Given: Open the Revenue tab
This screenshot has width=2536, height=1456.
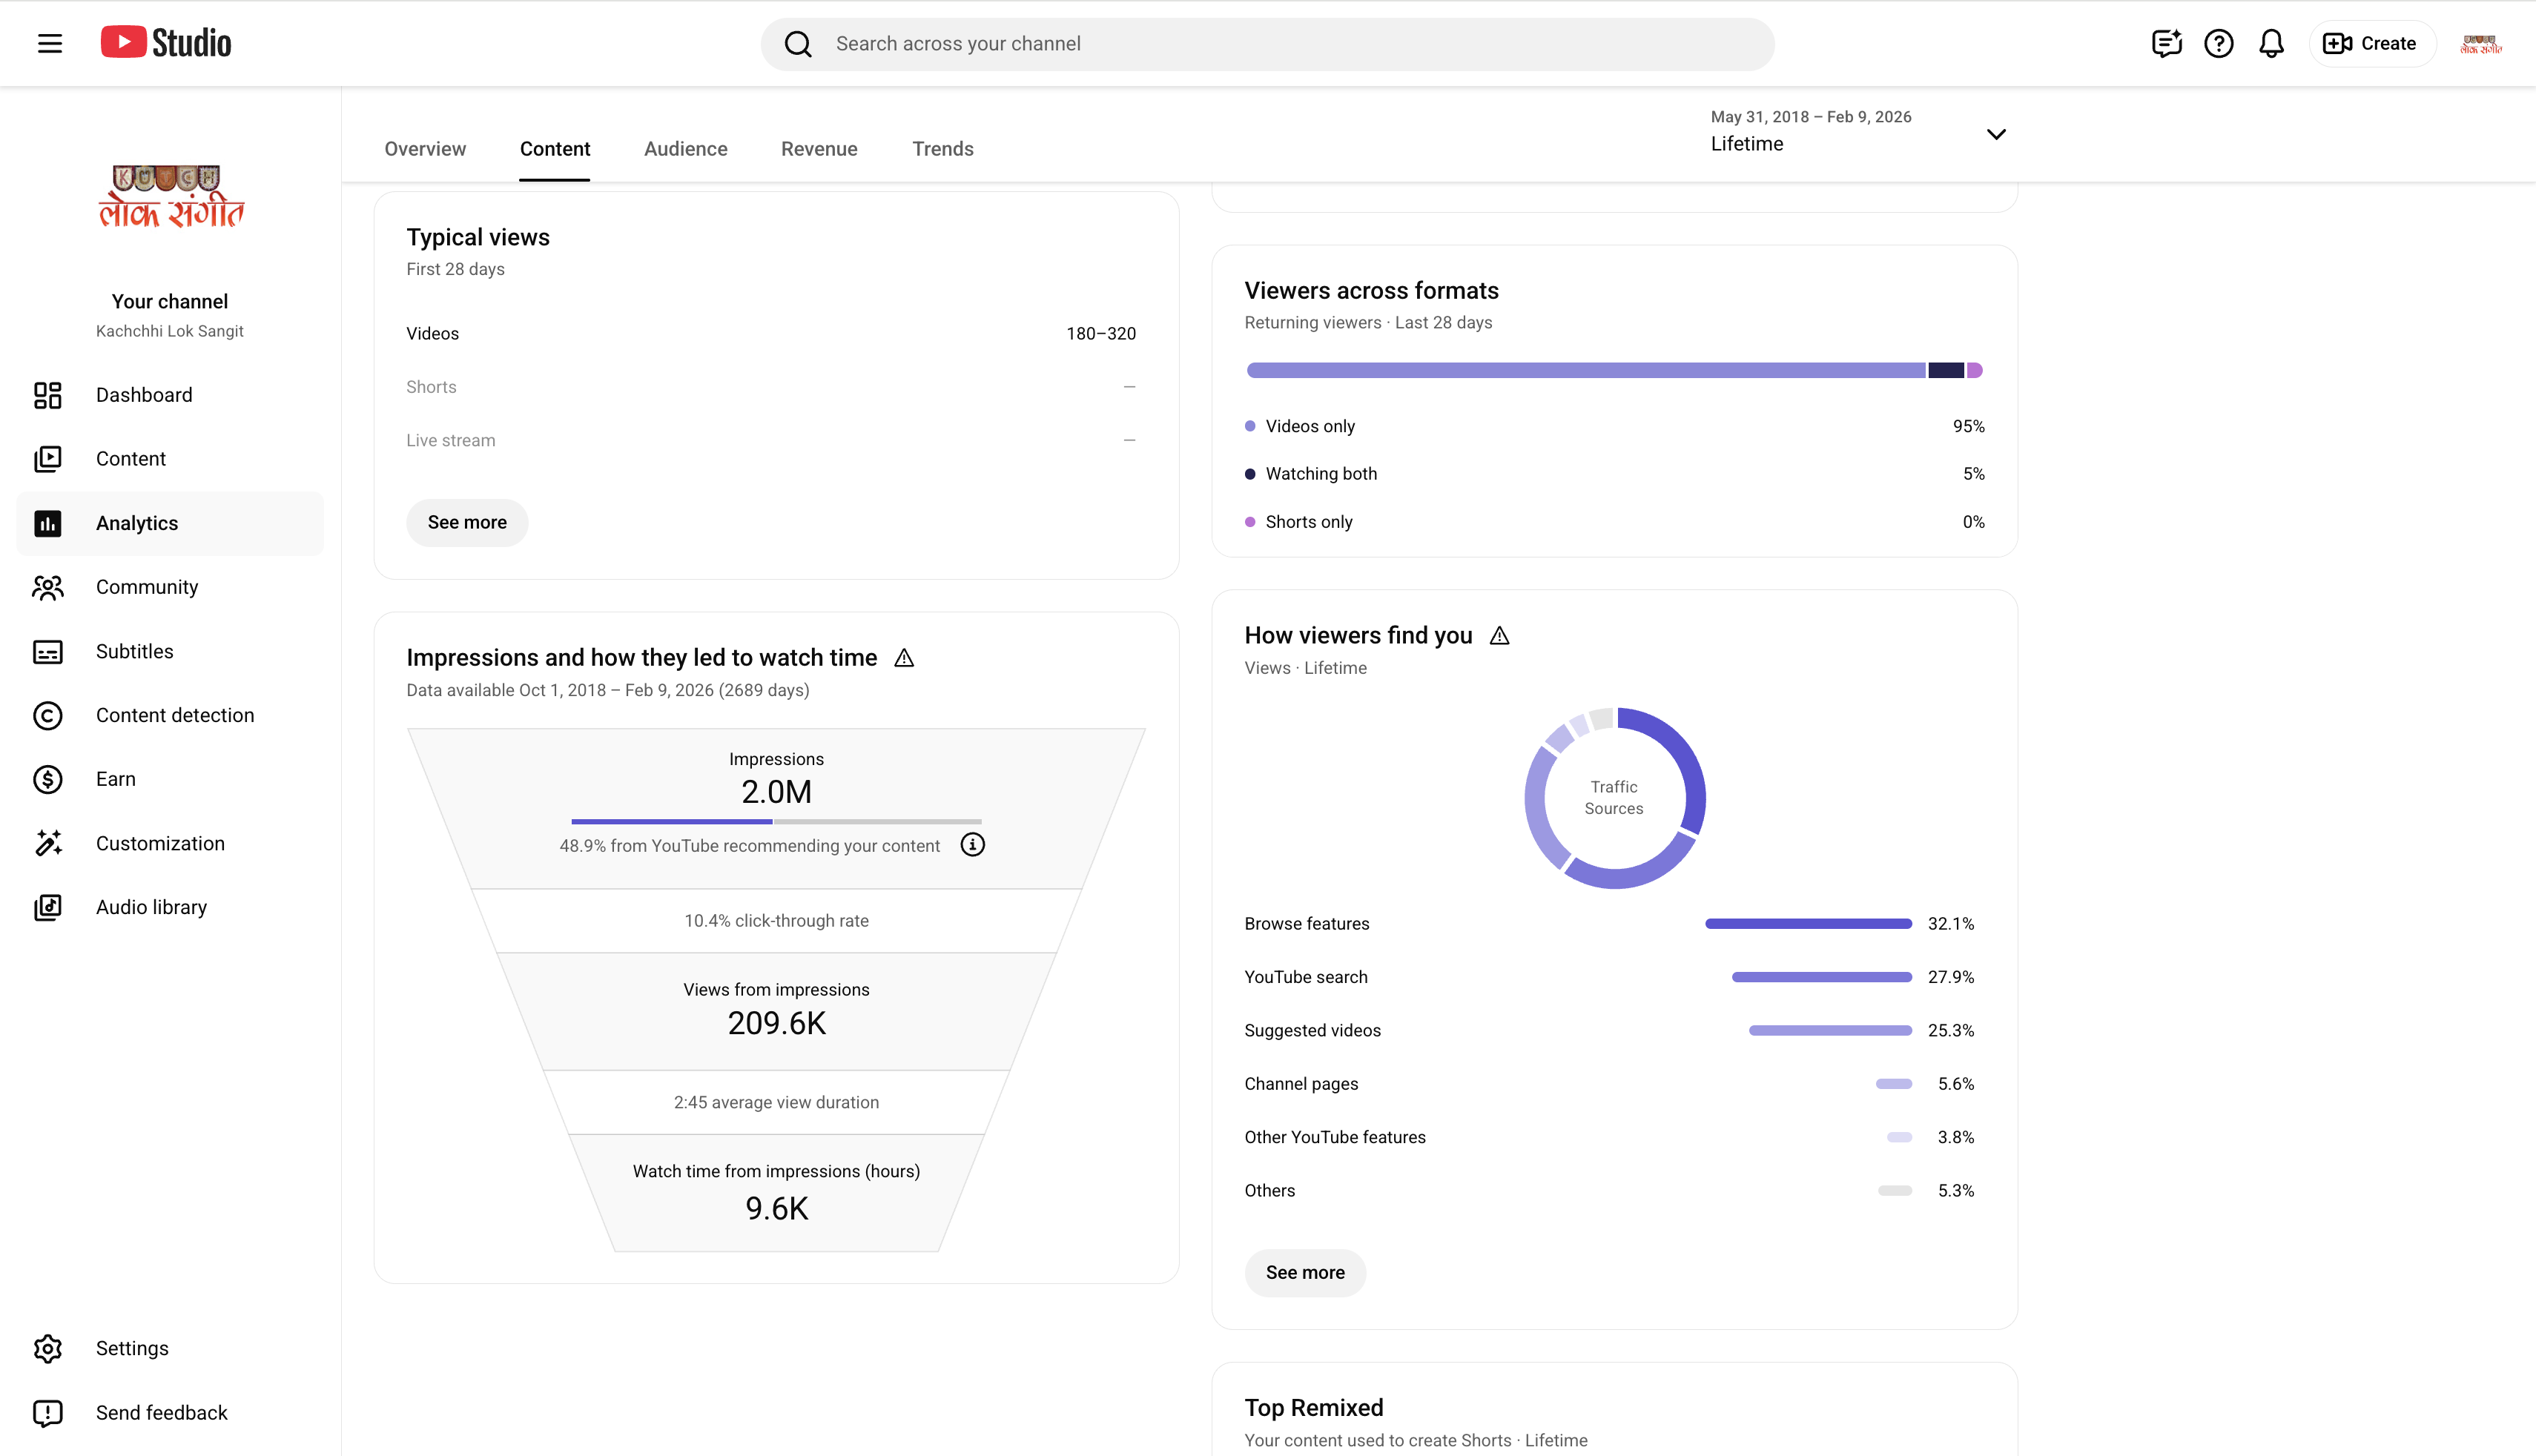Looking at the screenshot, I should (819, 149).
